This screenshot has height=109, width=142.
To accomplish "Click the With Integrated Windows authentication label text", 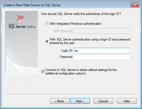I will click(x=76, y=24).
